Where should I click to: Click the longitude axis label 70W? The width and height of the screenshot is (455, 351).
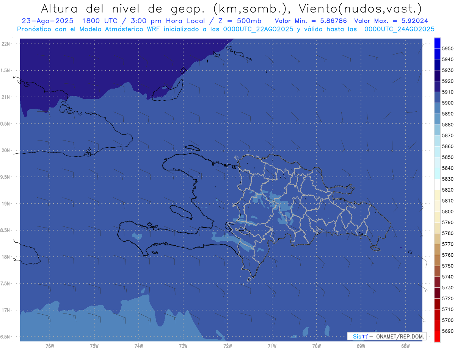tap(316, 346)
